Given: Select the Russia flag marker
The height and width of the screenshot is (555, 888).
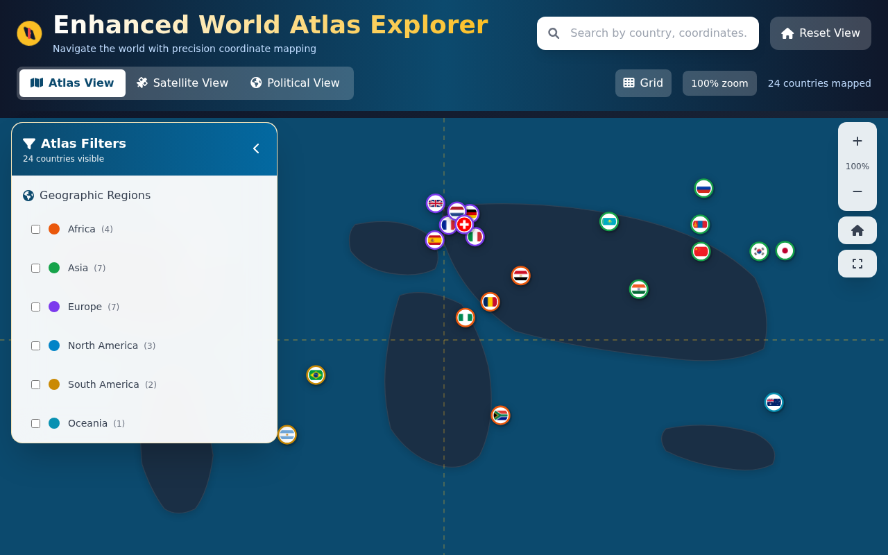Looking at the screenshot, I should tap(703, 187).
